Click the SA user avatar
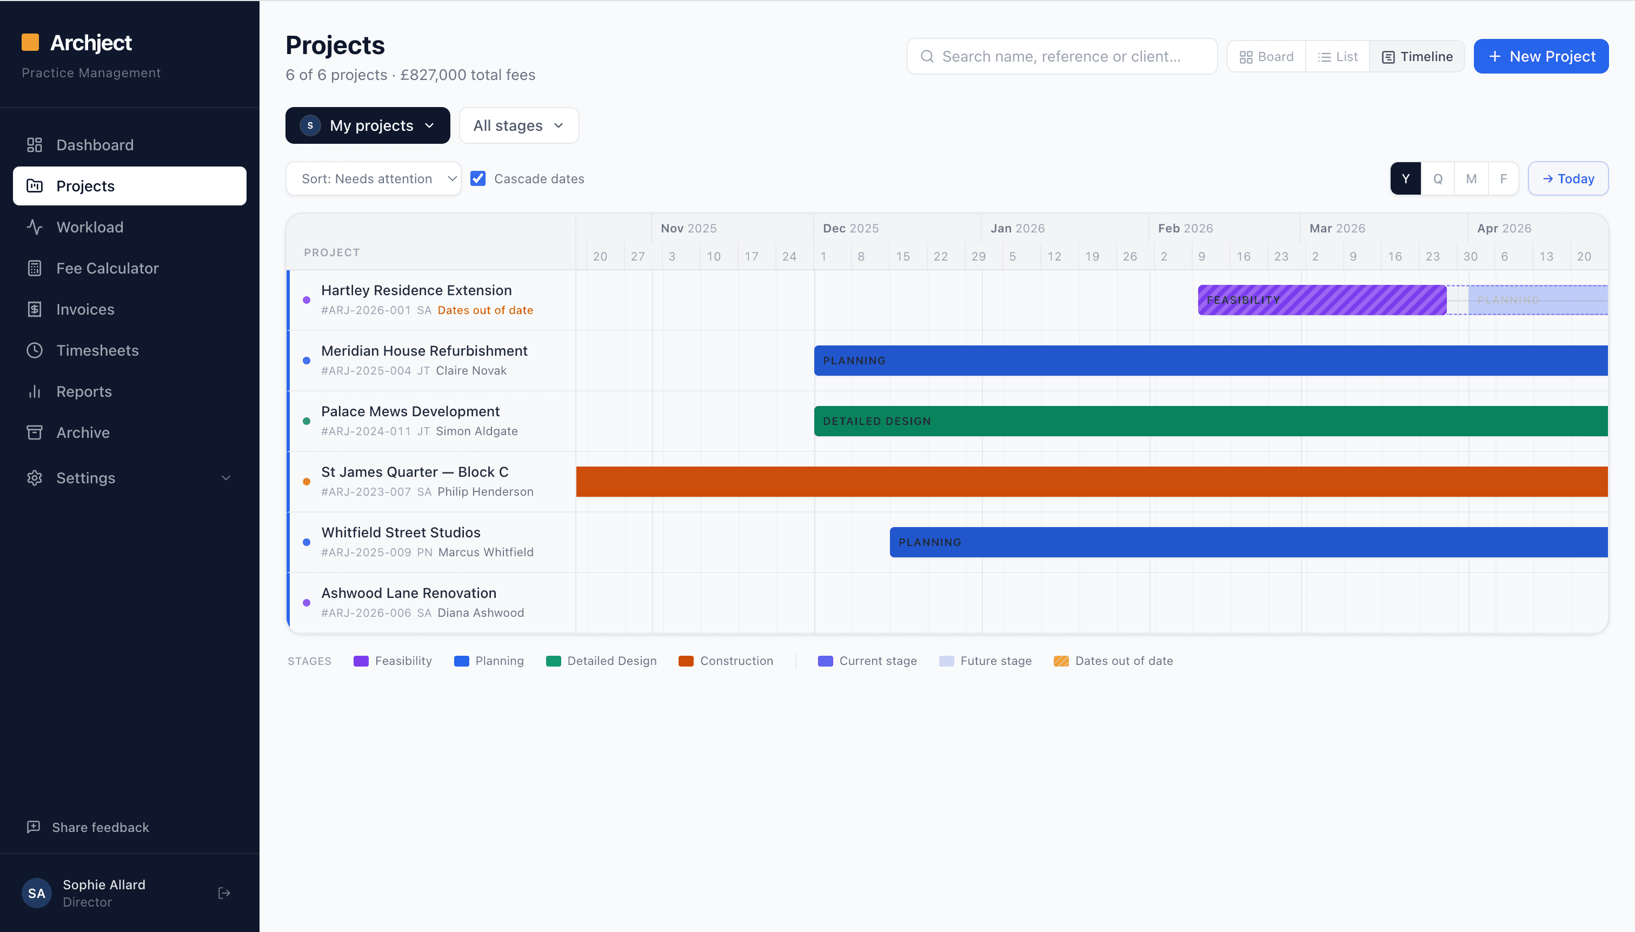Image resolution: width=1635 pixels, height=932 pixels. (x=36, y=893)
